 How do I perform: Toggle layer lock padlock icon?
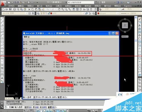pos(49,13)
